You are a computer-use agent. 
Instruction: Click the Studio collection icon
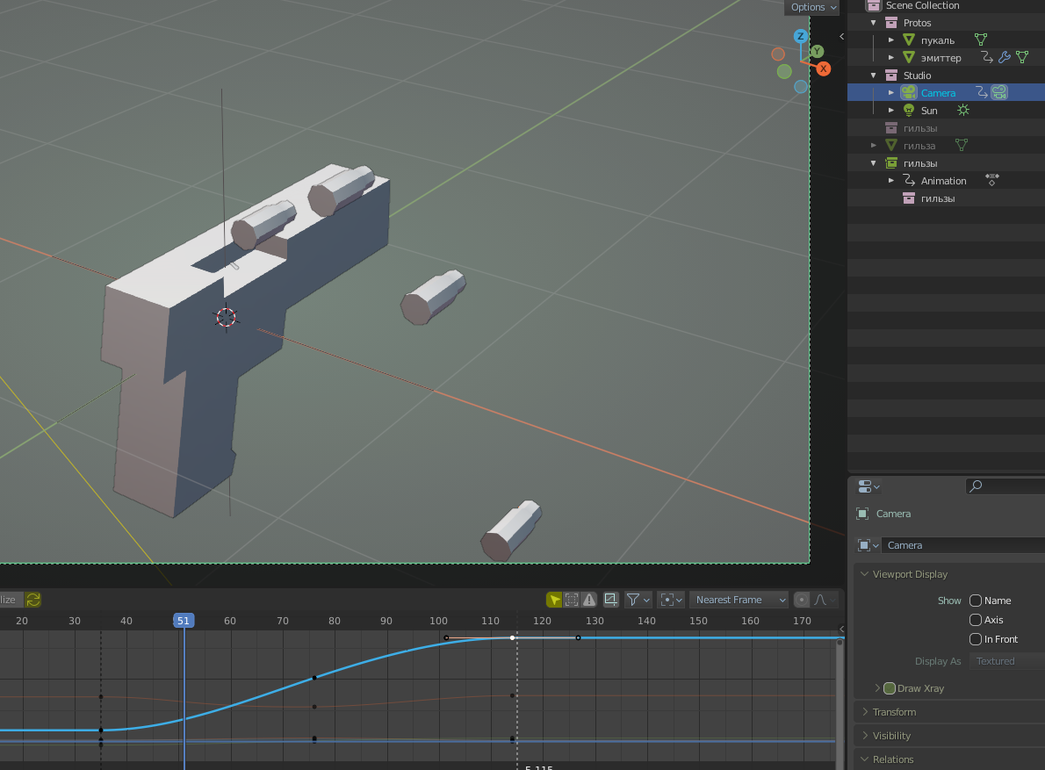click(891, 76)
